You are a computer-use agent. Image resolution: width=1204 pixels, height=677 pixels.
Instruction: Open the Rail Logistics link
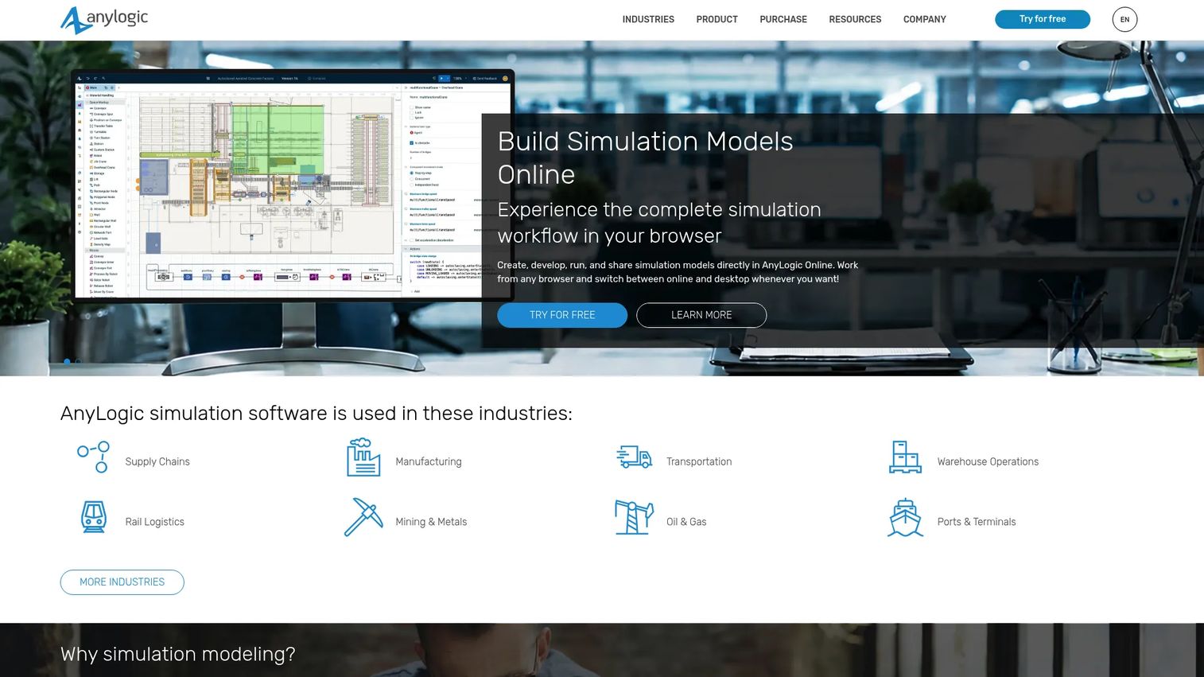154,522
